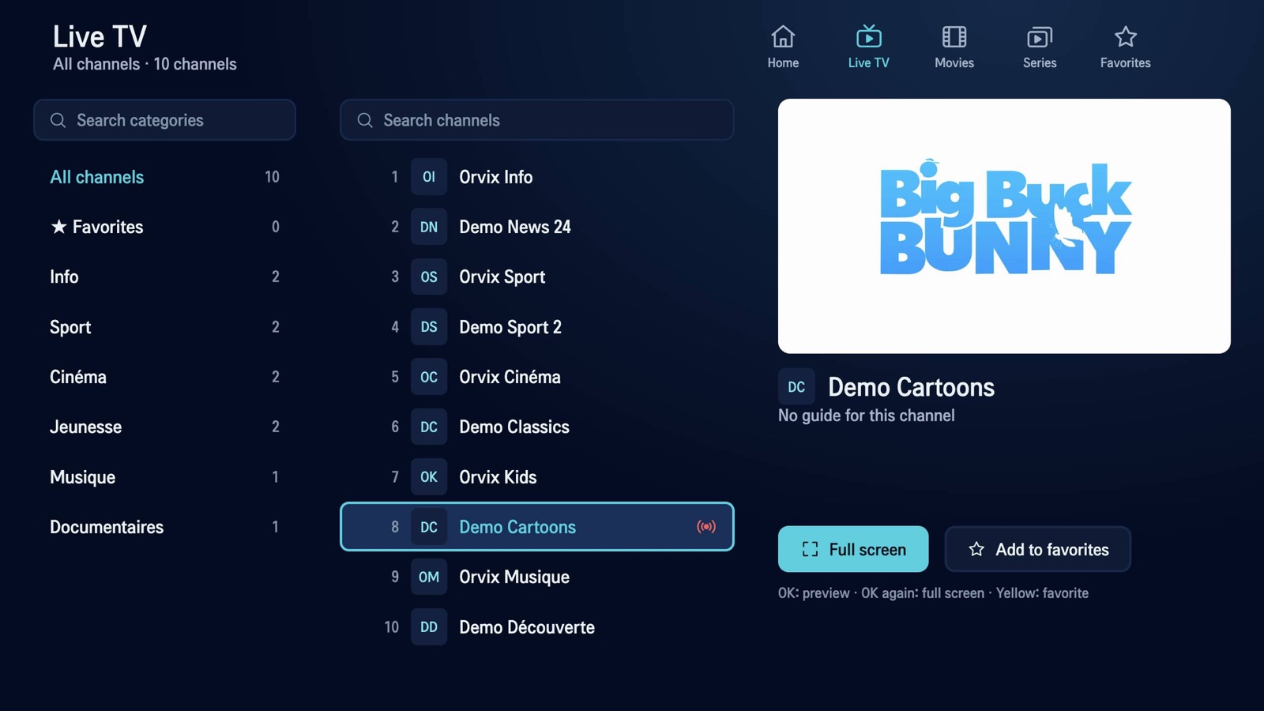This screenshot has height=711, width=1264.
Task: Choose the Jeunesse category
Action: 164,427
